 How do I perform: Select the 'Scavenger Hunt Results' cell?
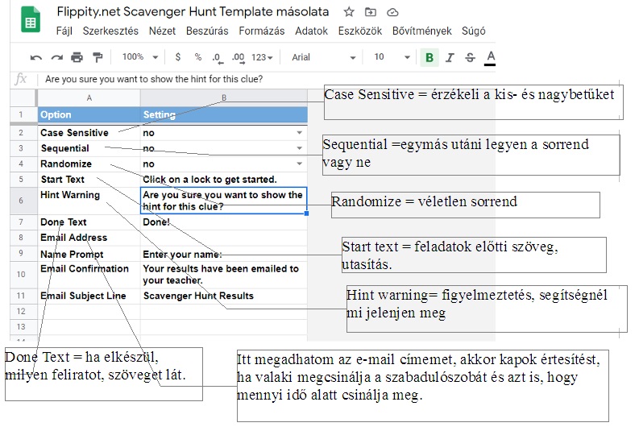224,296
